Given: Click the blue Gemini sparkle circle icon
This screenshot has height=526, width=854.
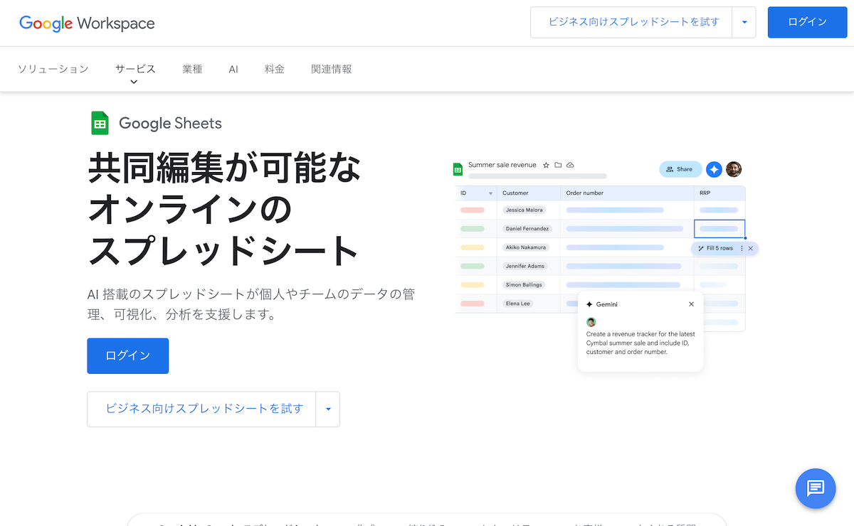Looking at the screenshot, I should coord(714,169).
